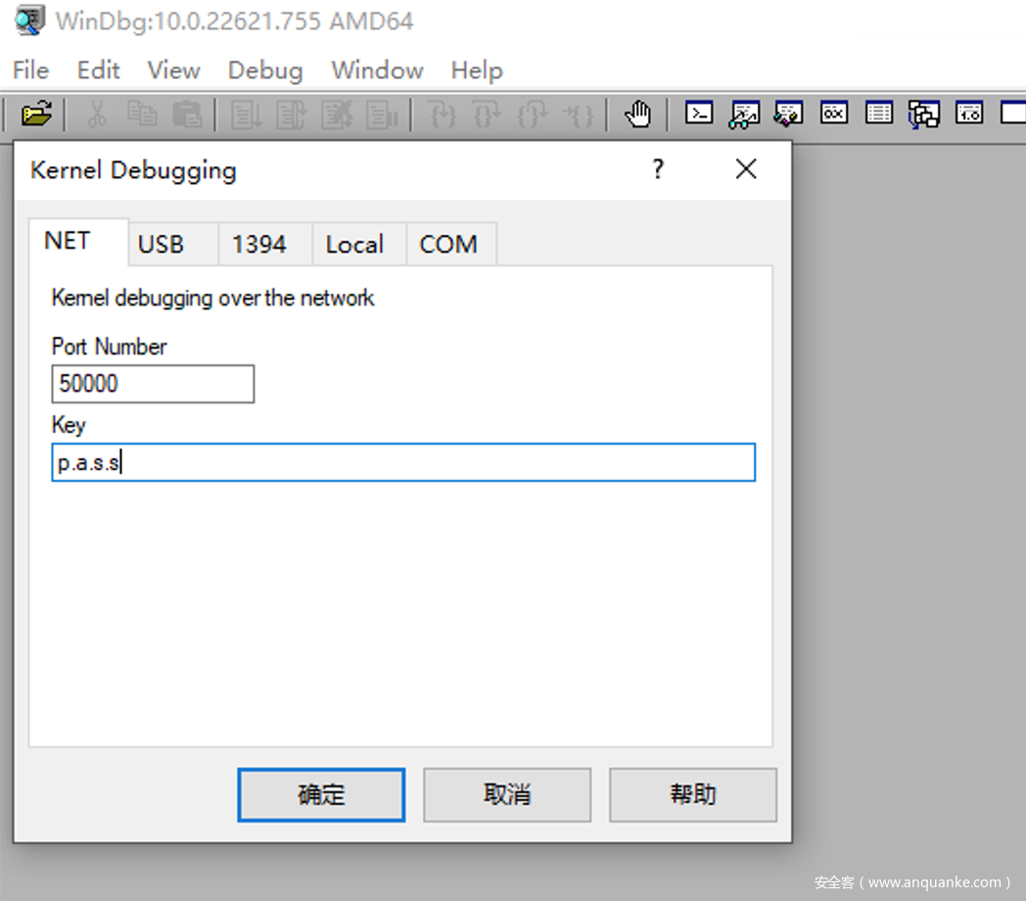Switch to the 1394 tab
The image size is (1026, 901).
pyautogui.click(x=265, y=244)
